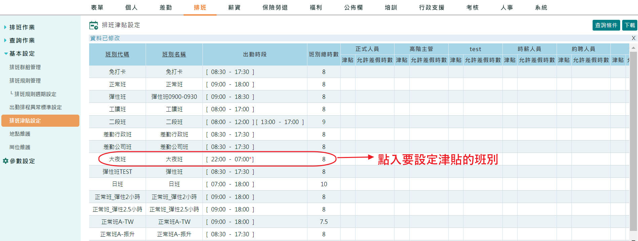This screenshot has width=638, height=241.
Task: Click 二段班 in the 班別代碼 column
Action: (x=117, y=122)
